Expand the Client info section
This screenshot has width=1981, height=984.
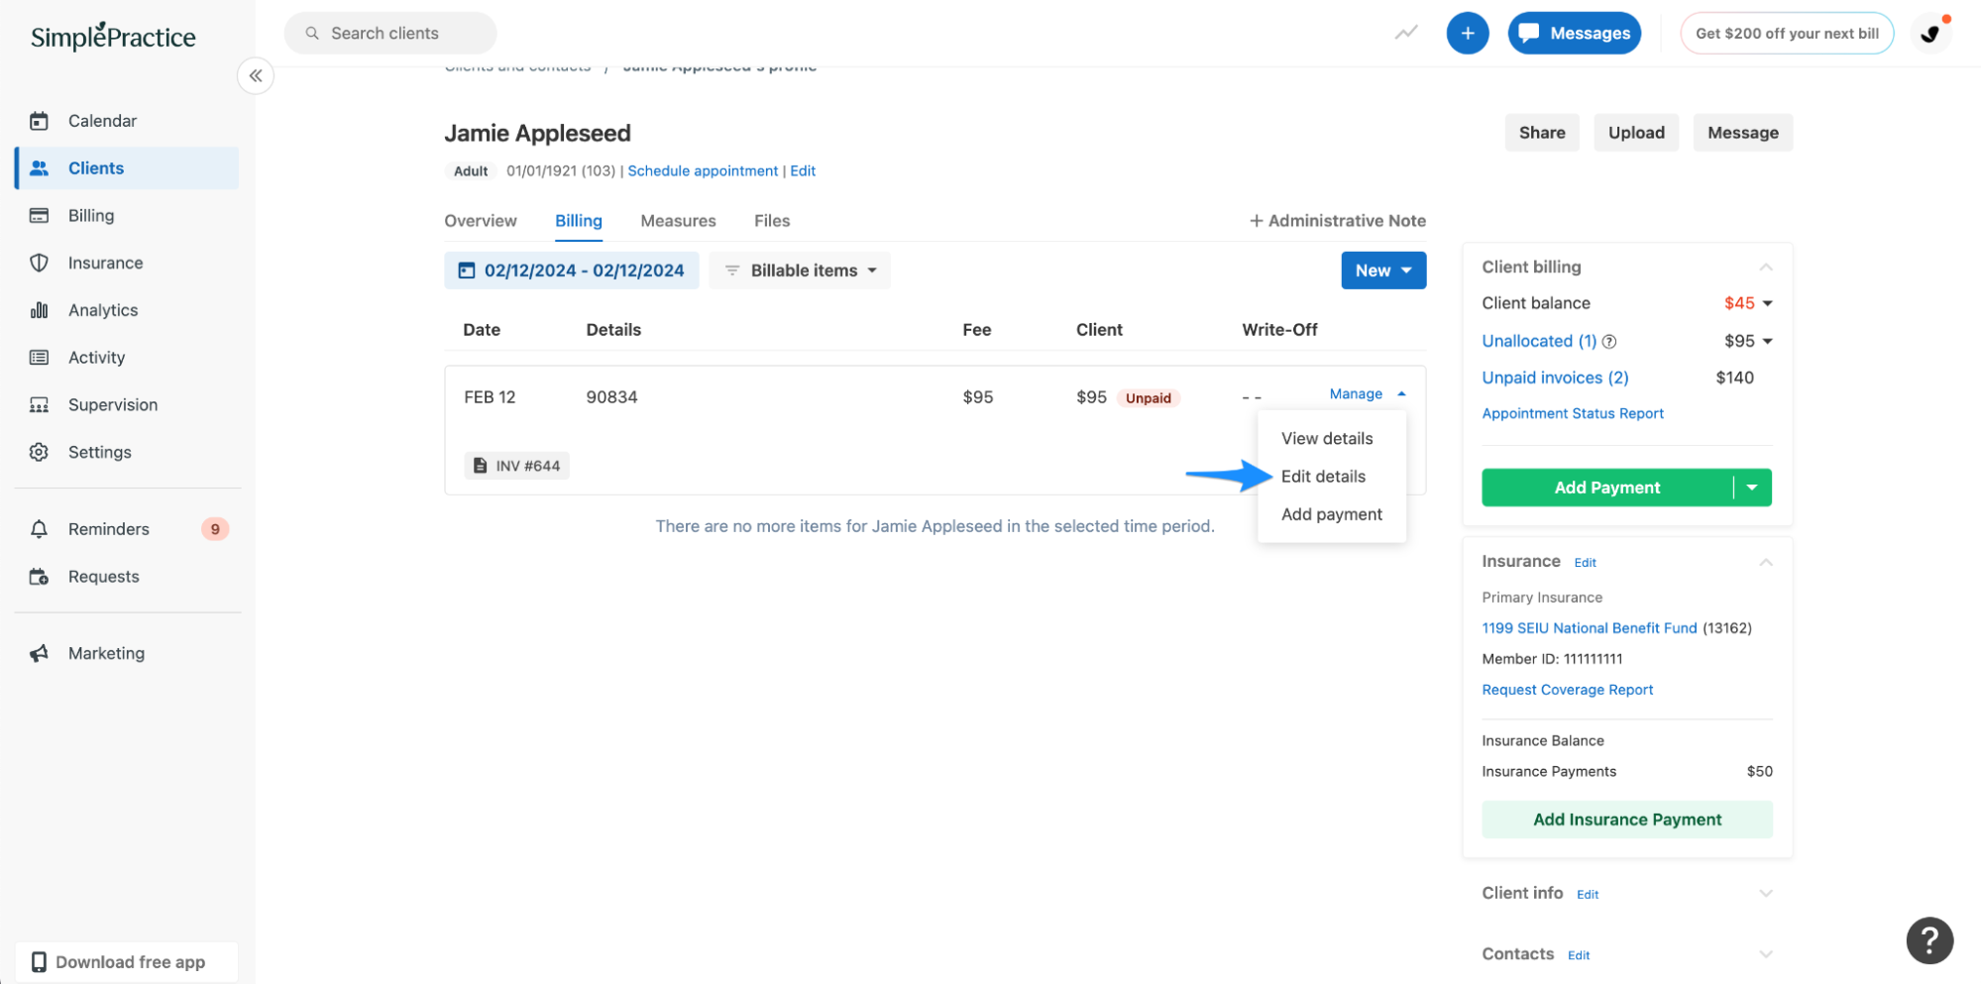tap(1766, 893)
